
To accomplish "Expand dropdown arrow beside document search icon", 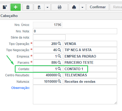I will [x=47, y=7].
